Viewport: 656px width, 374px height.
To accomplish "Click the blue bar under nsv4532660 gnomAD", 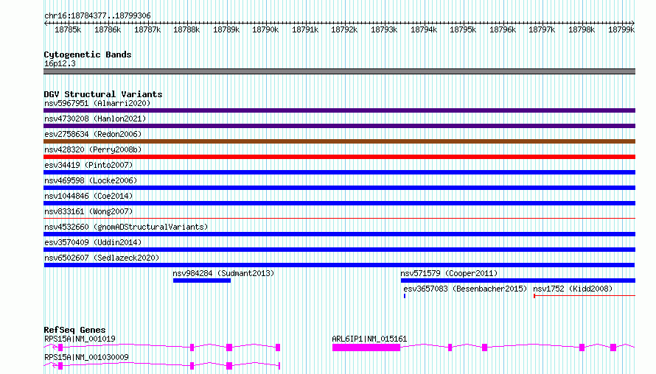I will pos(339,234).
